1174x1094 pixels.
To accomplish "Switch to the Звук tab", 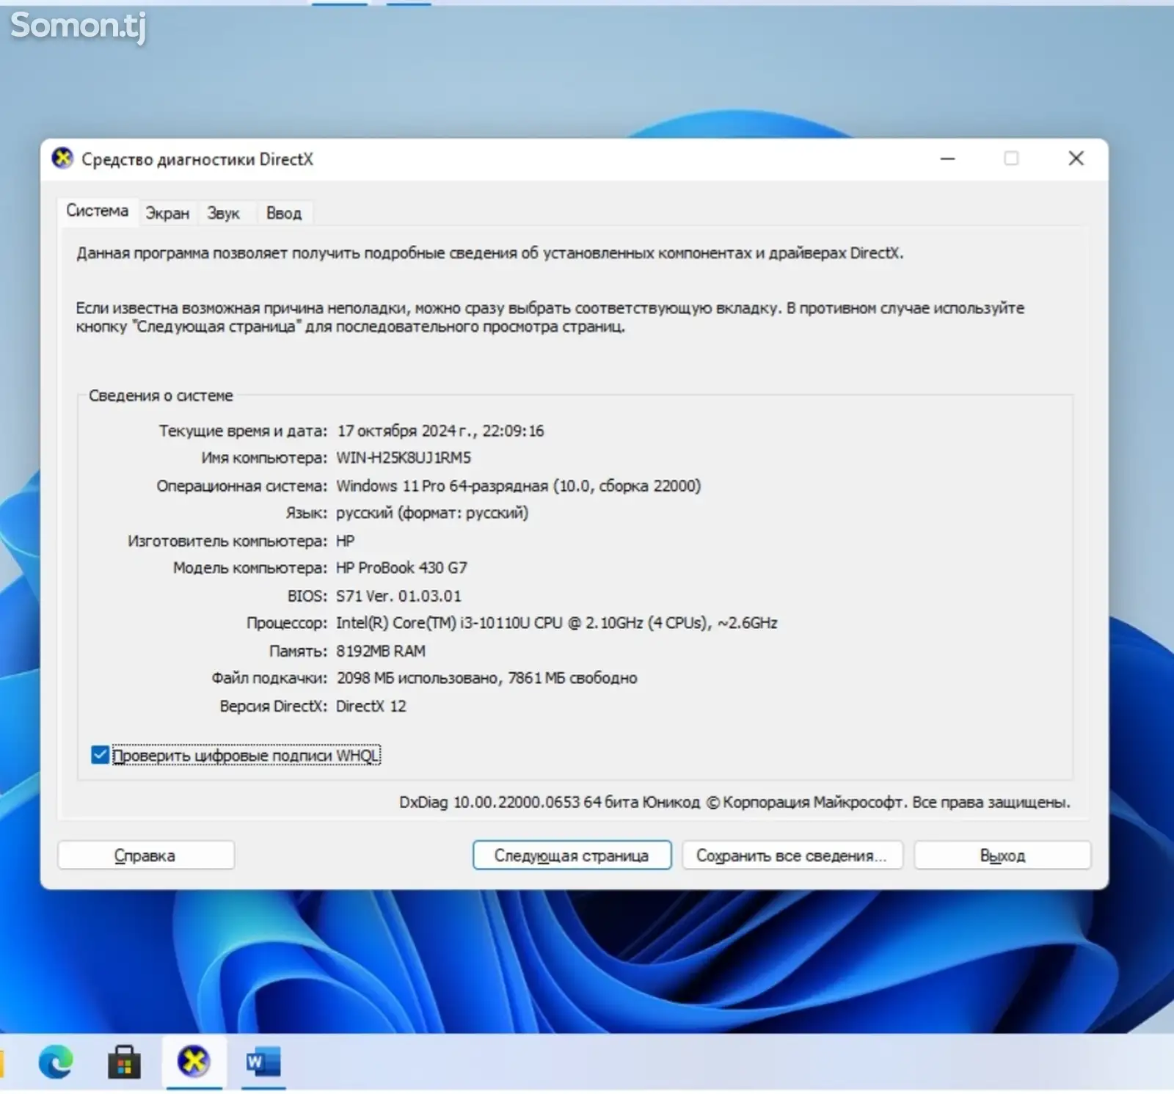I will [x=223, y=214].
